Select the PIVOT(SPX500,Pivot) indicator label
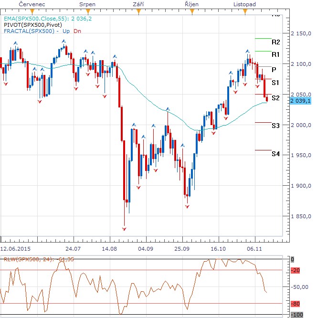The height and width of the screenshot is (318, 317). point(33,24)
